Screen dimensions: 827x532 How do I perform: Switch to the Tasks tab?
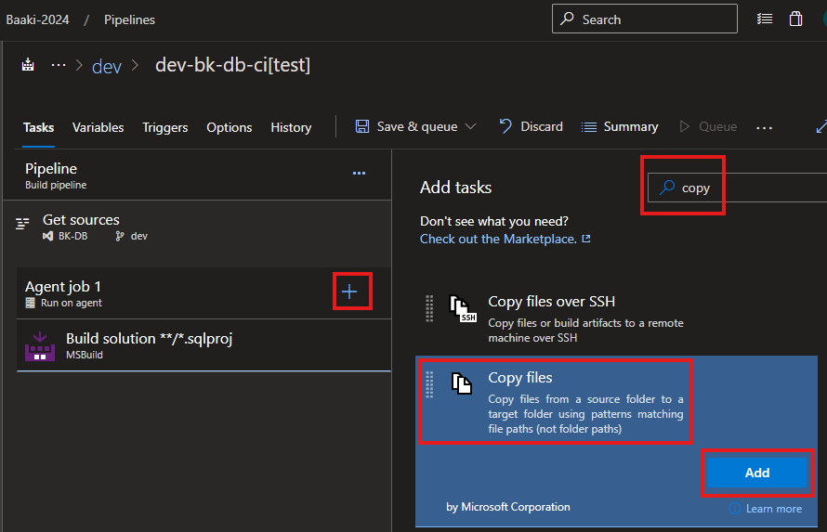point(38,127)
